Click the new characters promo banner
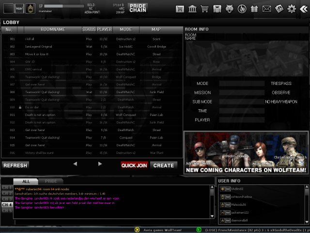The width and height of the screenshot is (310, 233). [x=246, y=152]
